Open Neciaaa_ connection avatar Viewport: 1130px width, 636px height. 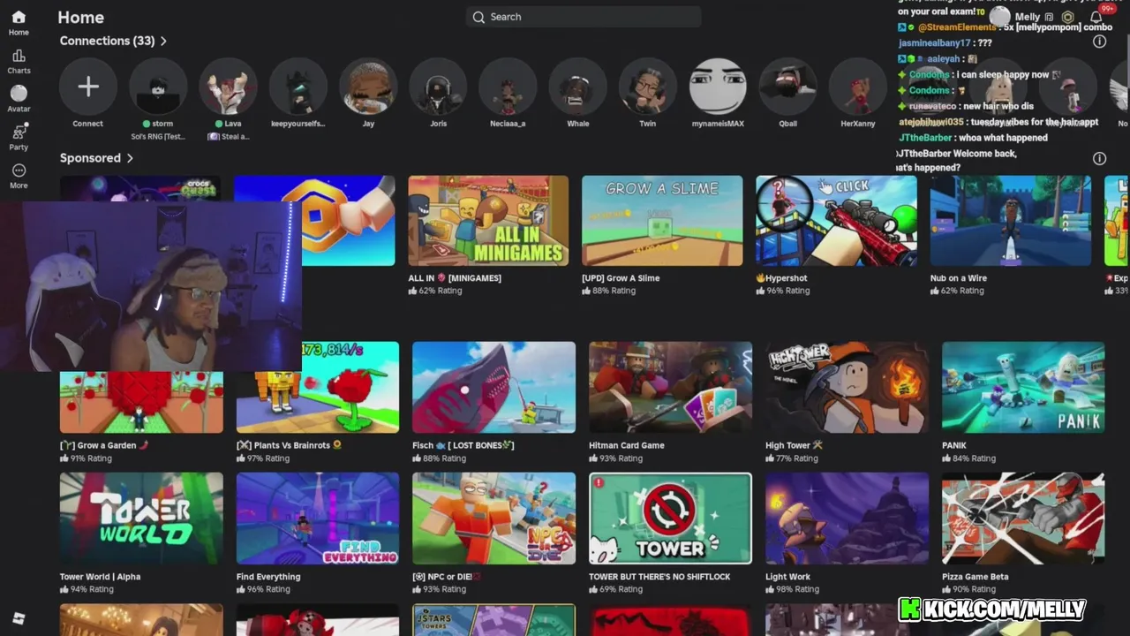pos(508,87)
